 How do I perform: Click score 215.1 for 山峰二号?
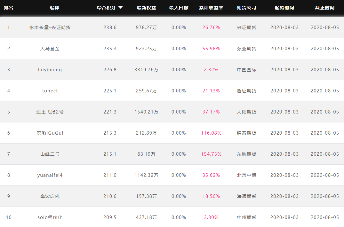(x=110, y=154)
